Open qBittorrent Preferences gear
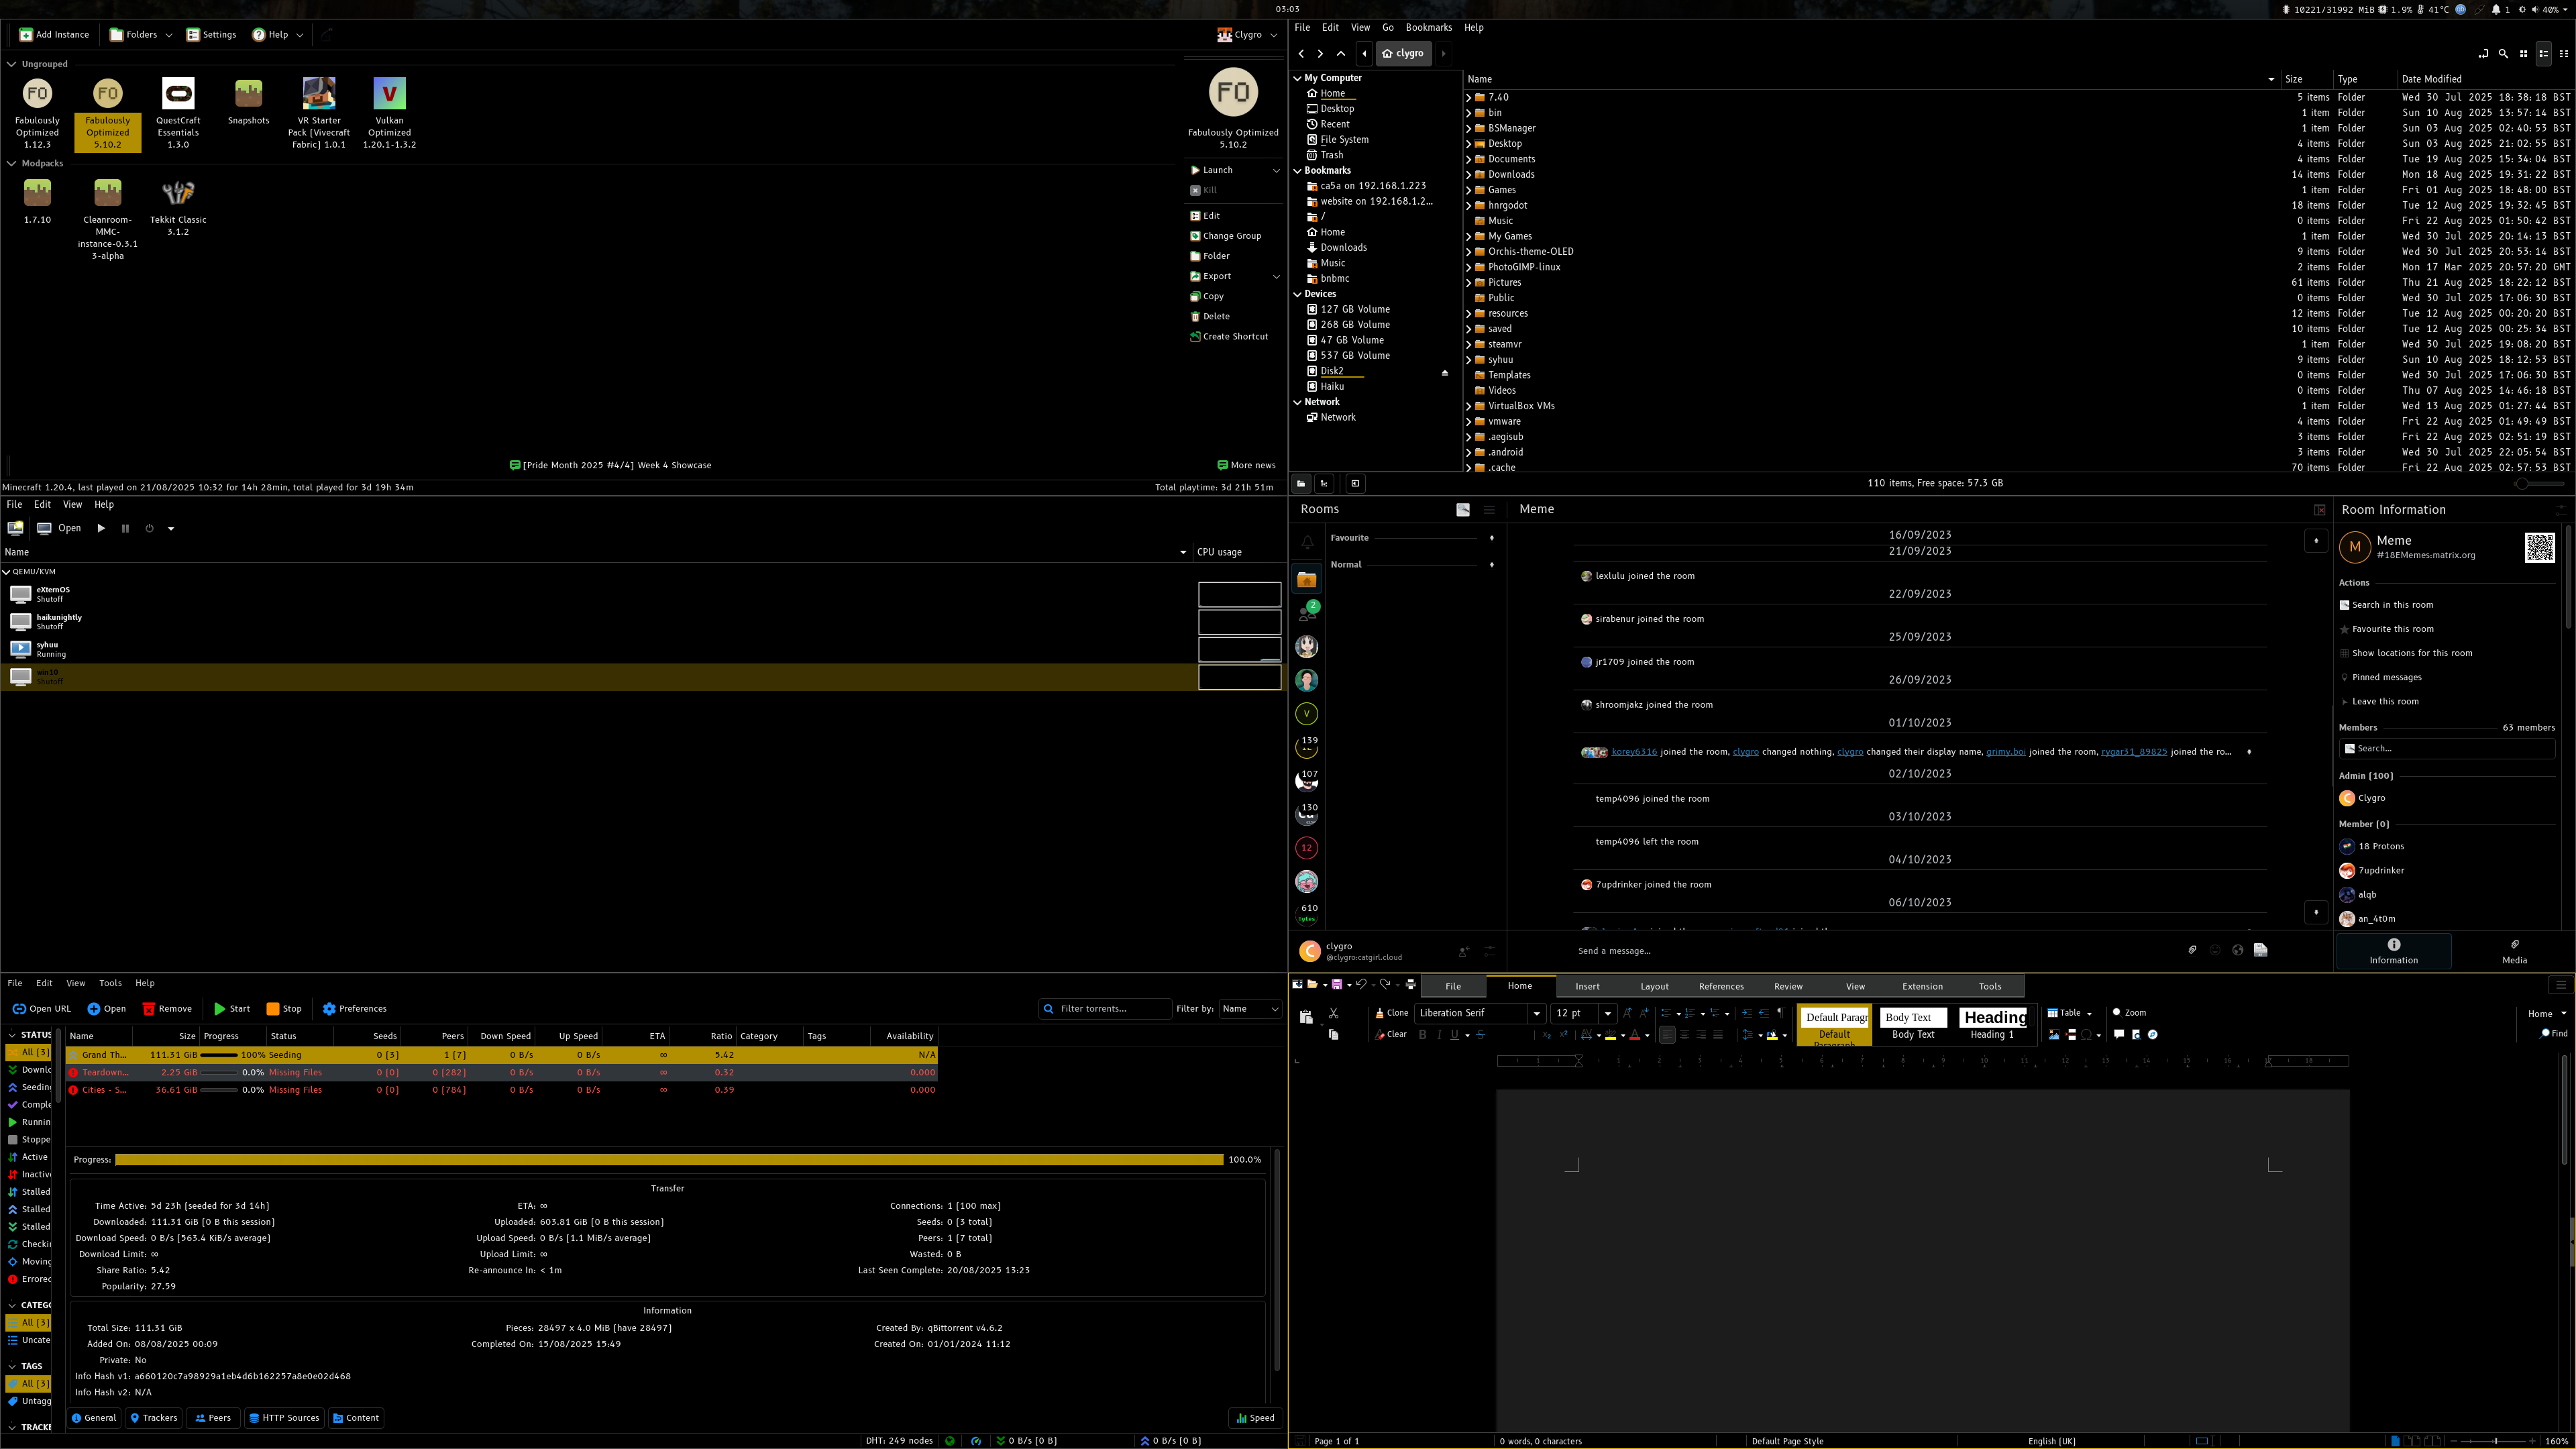 coord(329,1008)
